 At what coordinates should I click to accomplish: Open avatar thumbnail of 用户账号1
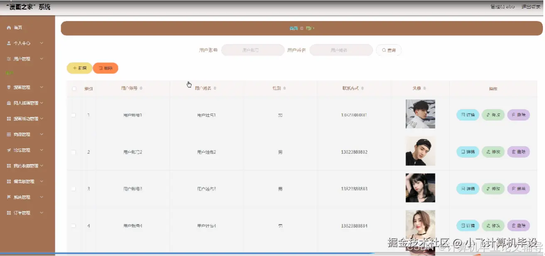[x=420, y=114]
